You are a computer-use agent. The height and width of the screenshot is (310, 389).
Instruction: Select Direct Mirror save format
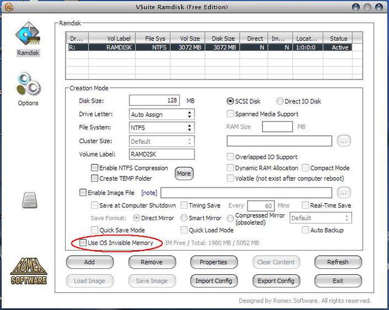(136, 218)
